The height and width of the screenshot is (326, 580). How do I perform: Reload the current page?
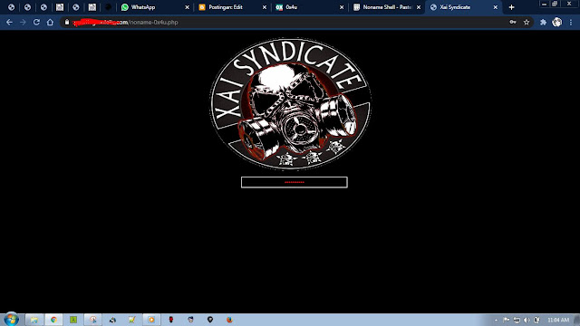(x=36, y=22)
